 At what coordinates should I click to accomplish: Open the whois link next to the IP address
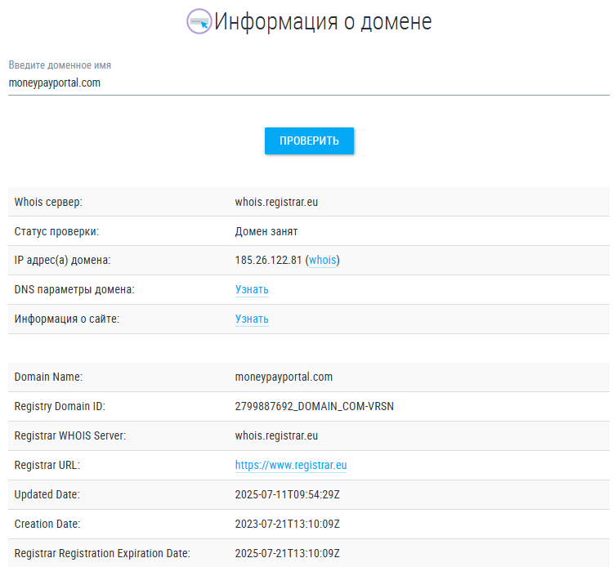pos(322,261)
